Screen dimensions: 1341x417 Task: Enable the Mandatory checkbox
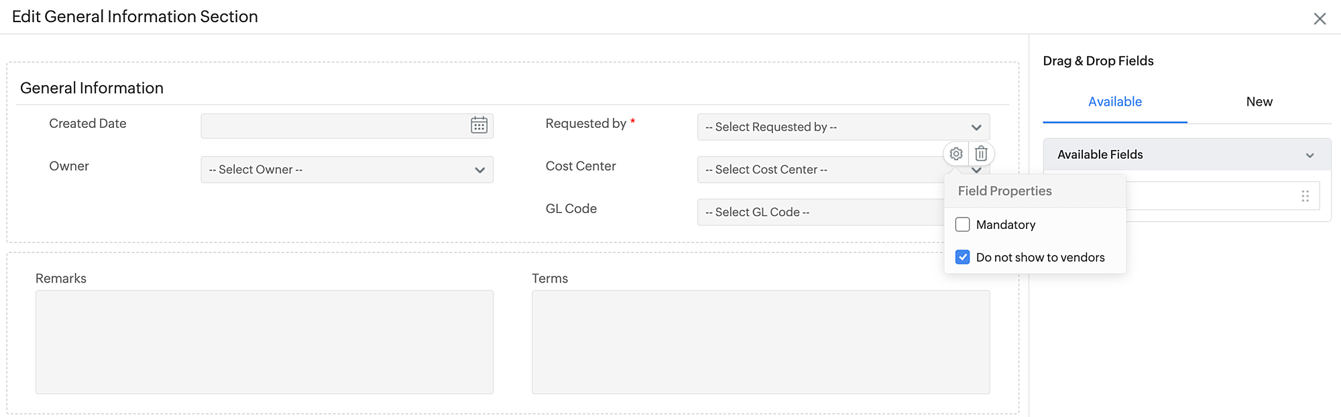(963, 225)
